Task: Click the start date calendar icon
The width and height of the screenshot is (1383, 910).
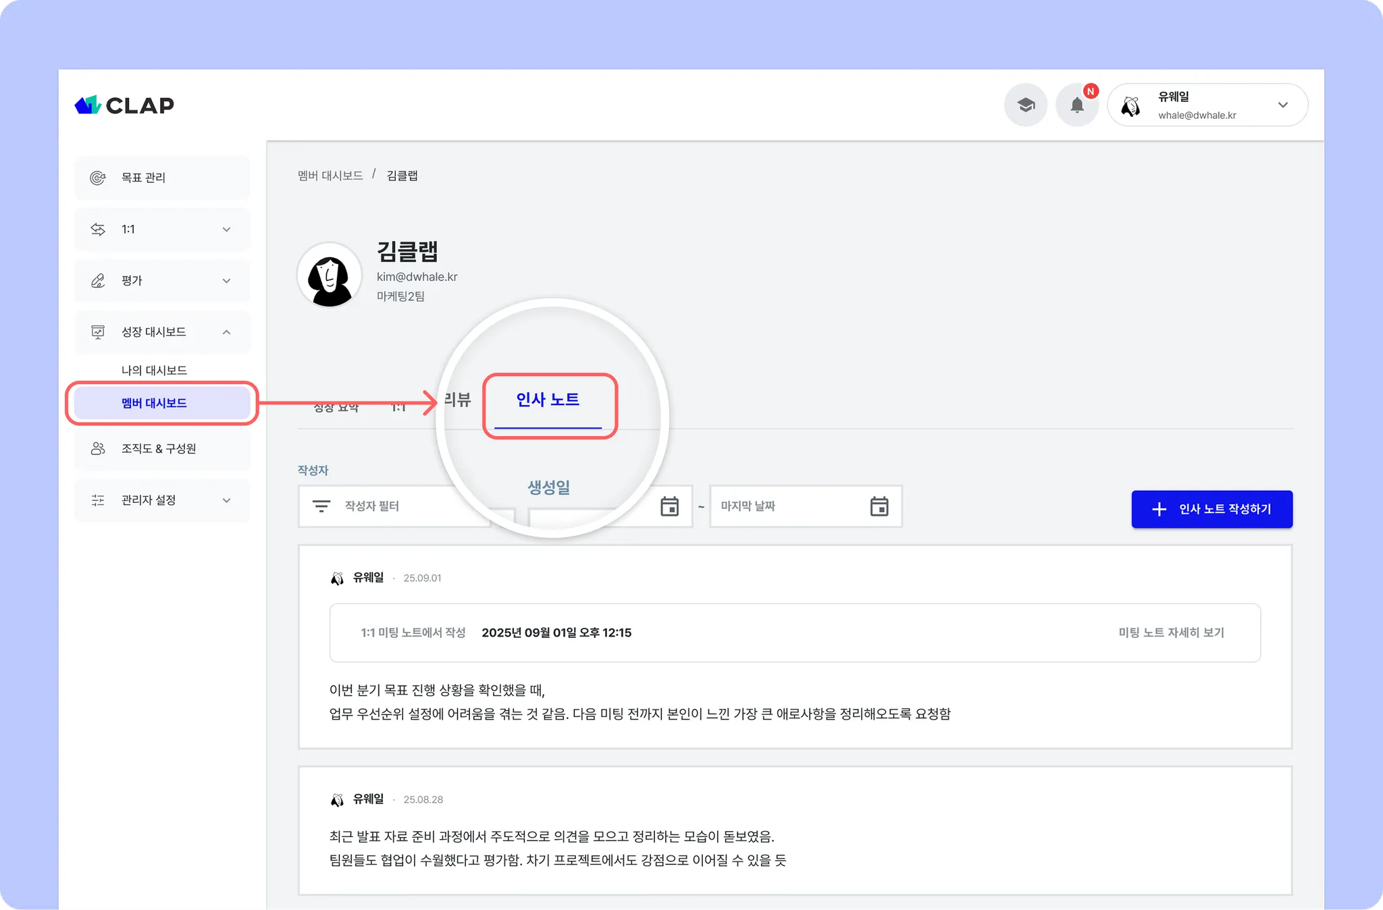Action: (x=669, y=506)
